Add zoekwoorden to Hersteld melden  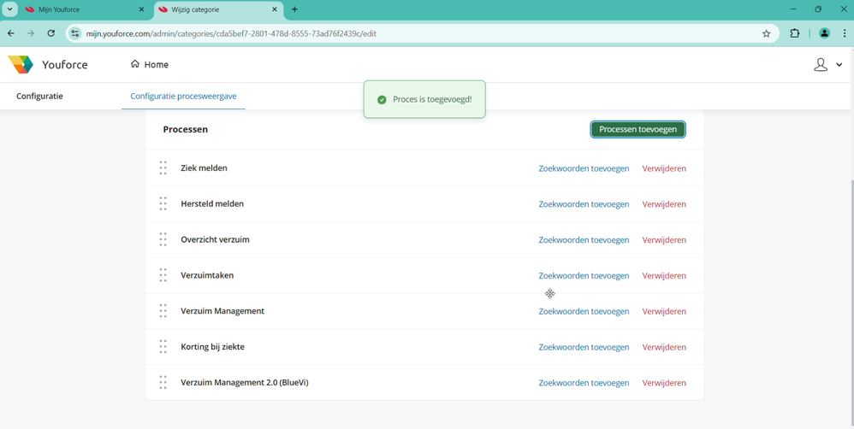pyautogui.click(x=584, y=204)
